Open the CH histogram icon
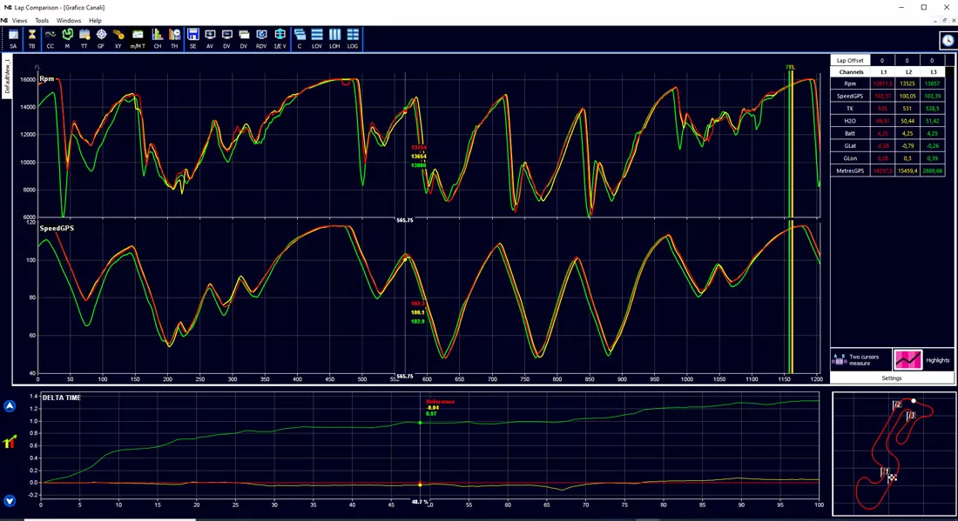Image resolution: width=958 pixels, height=521 pixels. pos(158,38)
